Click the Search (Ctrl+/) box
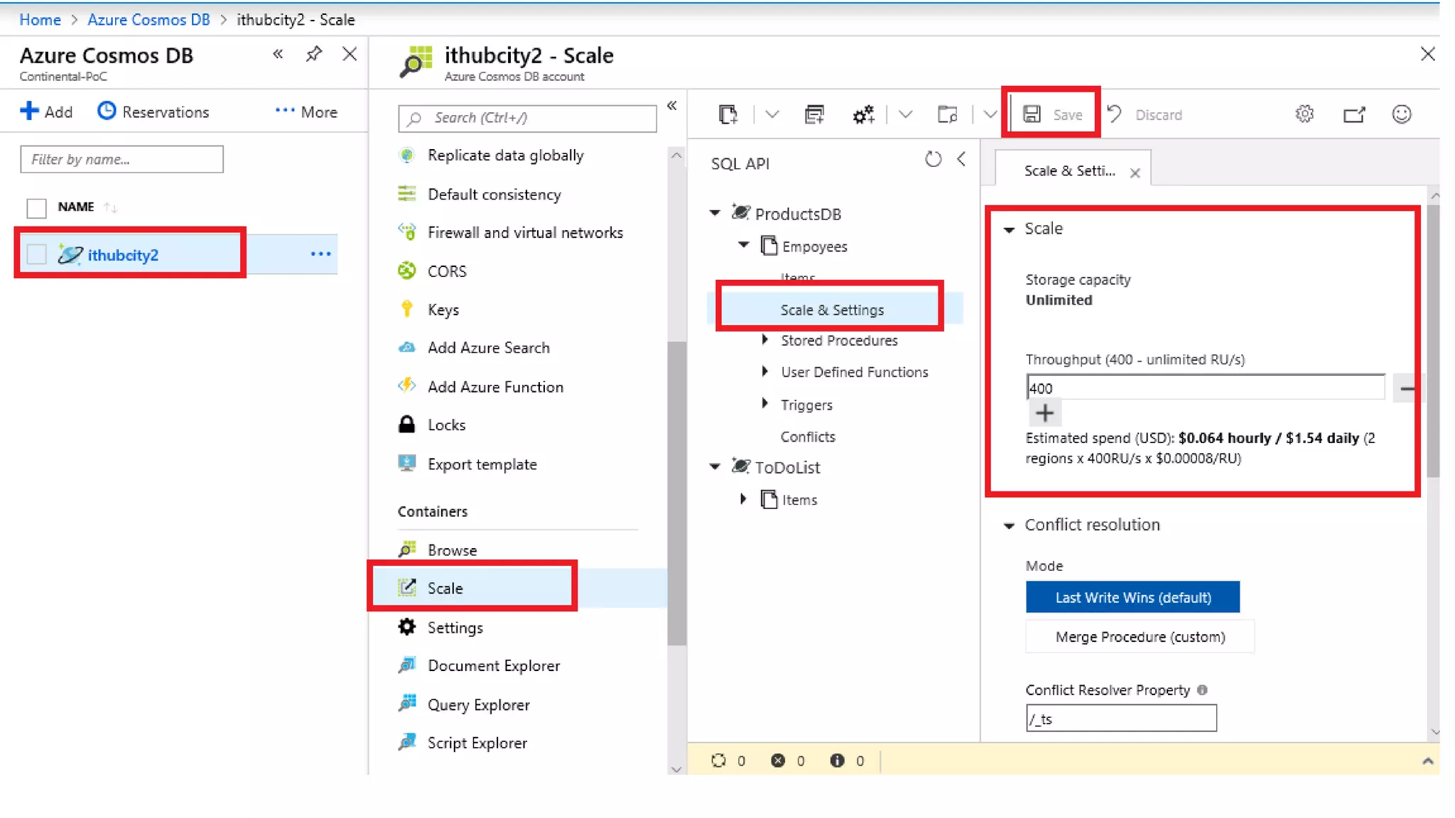 [527, 118]
